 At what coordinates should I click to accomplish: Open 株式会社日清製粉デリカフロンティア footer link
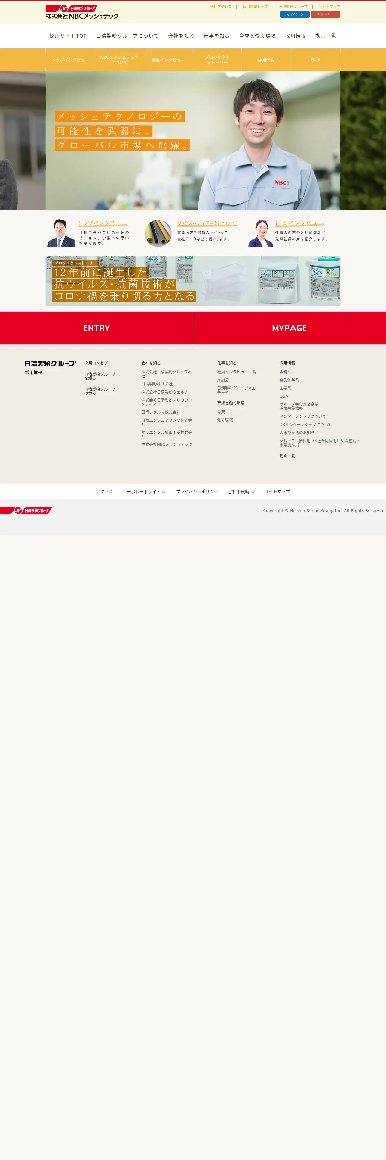point(167,402)
